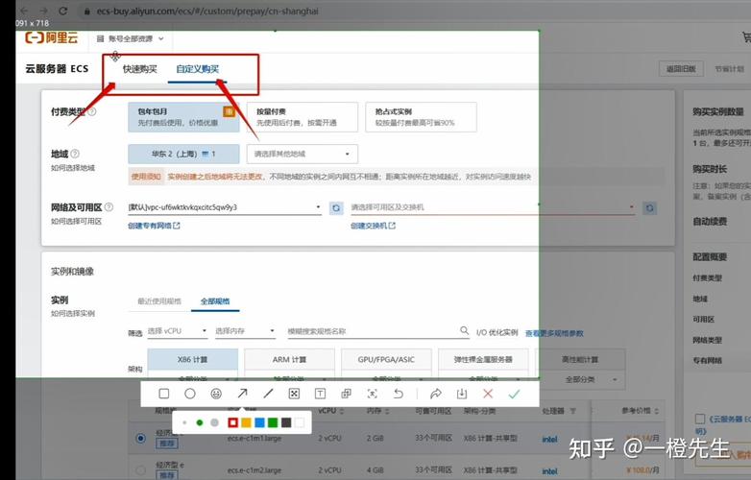Click the 返回旧版 button
This screenshot has height=480, width=751.
point(681,69)
